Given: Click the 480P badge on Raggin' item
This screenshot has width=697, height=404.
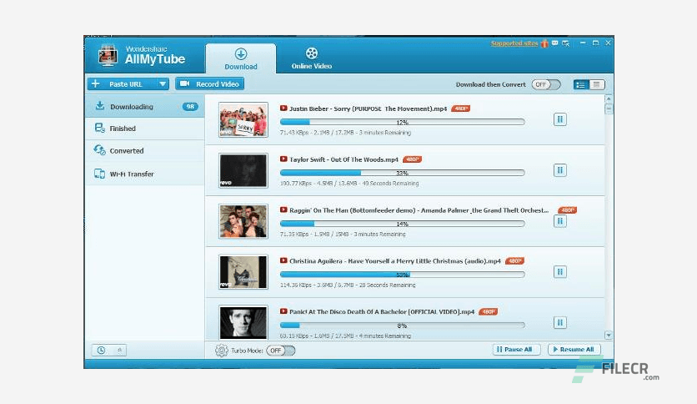Looking at the screenshot, I should pos(567,210).
